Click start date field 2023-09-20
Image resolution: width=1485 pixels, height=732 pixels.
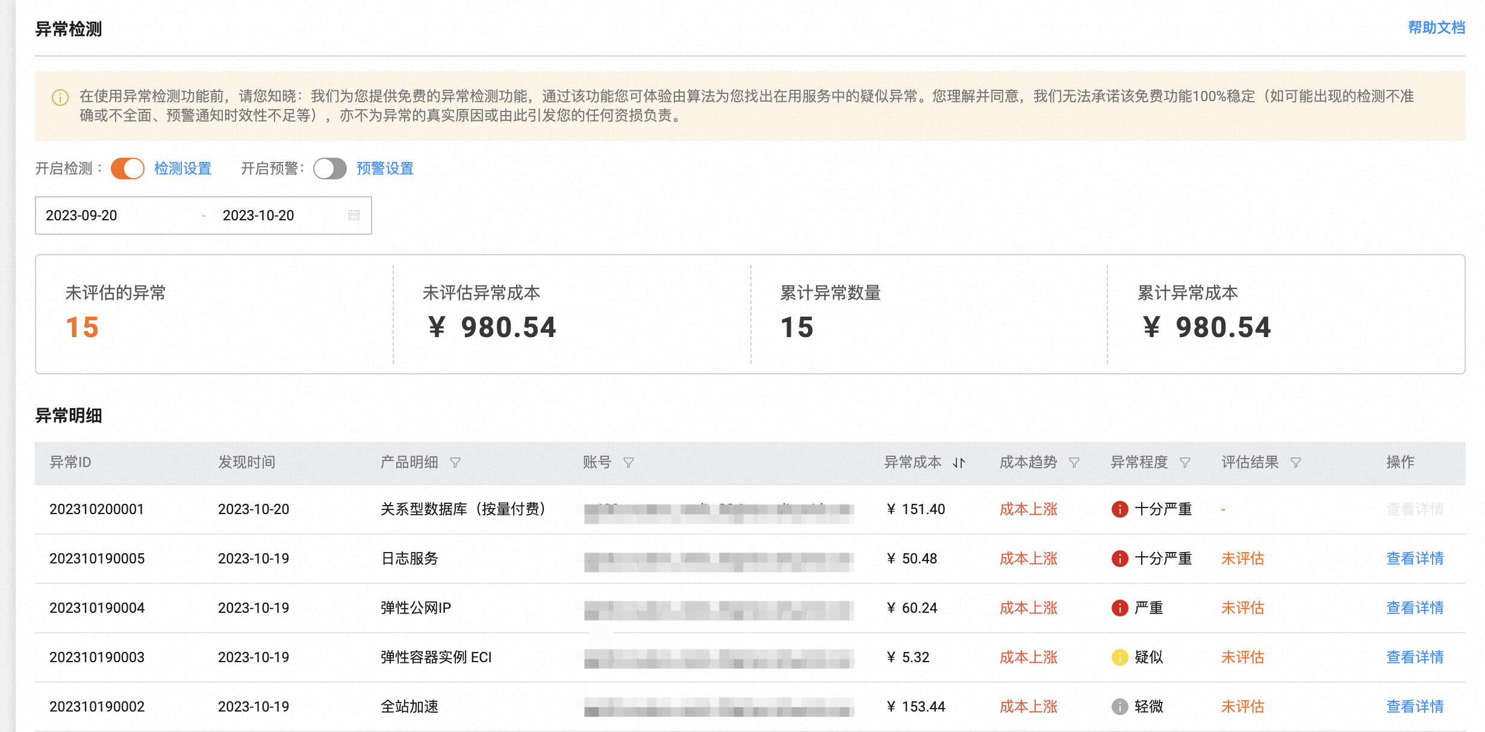pyautogui.click(x=82, y=216)
